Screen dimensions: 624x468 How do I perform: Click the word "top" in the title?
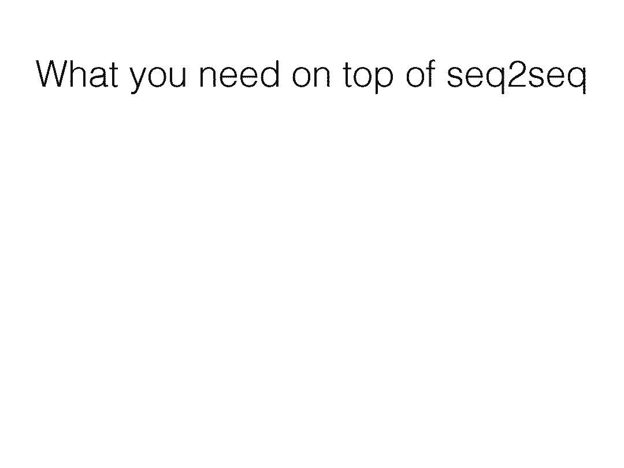[368, 76]
